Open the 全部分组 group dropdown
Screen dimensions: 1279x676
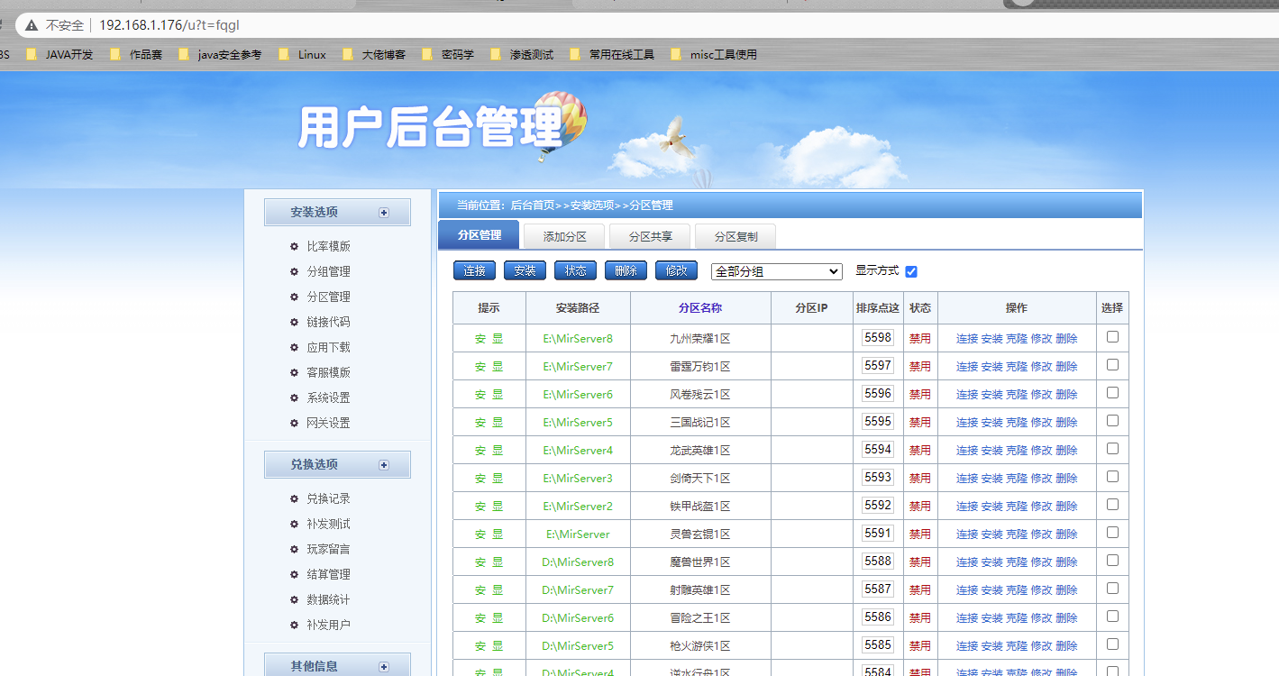pos(776,271)
